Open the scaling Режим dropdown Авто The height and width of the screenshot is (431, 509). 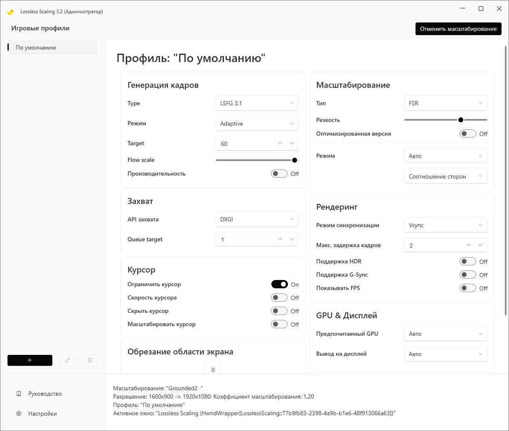446,156
